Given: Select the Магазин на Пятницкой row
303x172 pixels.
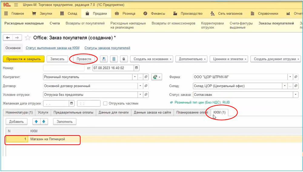Looking at the screenshot, I should pos(48,139).
